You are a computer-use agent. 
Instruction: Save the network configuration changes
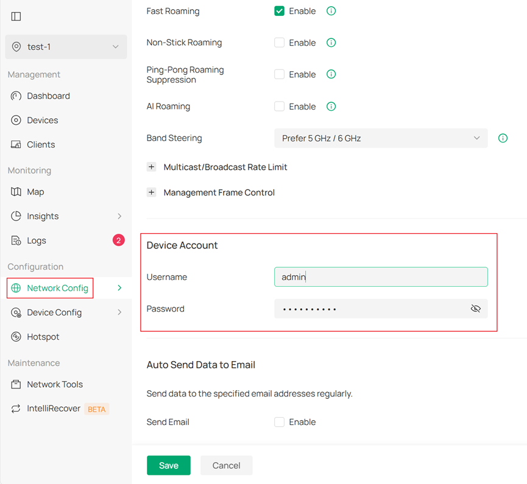pyautogui.click(x=168, y=465)
